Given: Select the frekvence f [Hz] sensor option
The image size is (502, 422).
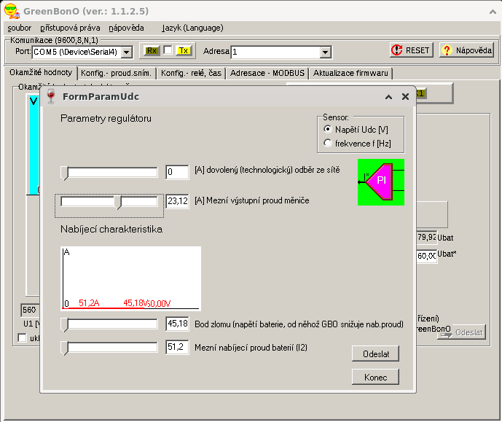Looking at the screenshot, I should [x=357, y=144].
